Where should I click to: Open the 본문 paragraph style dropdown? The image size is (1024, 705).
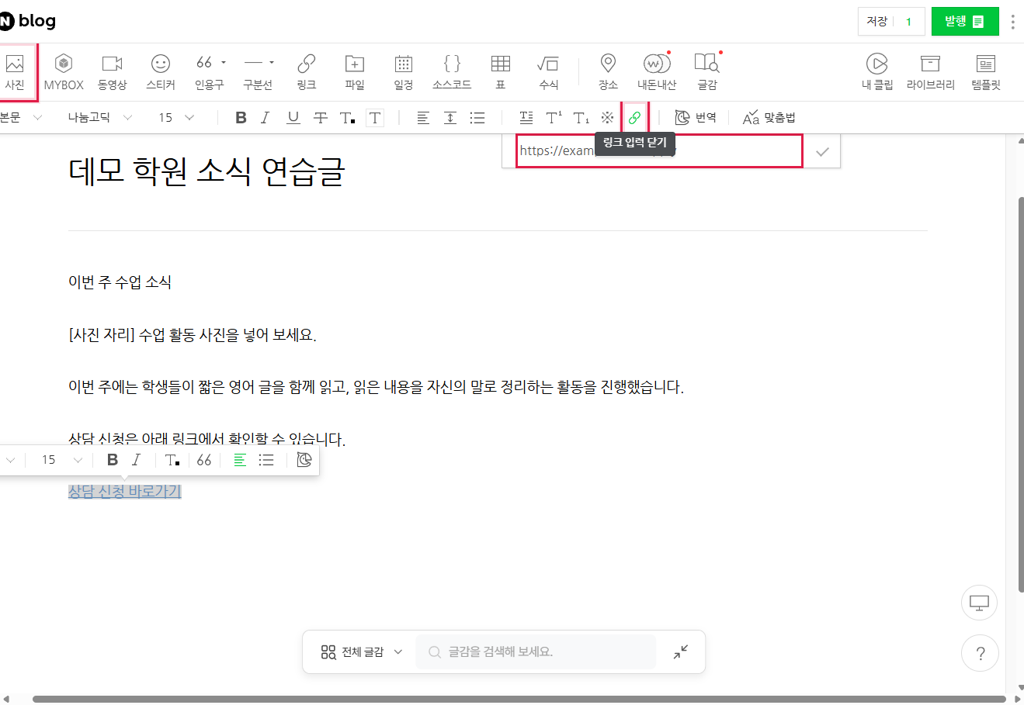coord(21,117)
